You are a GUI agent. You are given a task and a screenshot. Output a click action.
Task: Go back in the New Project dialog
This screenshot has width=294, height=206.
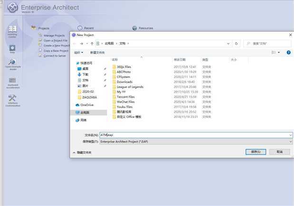click(x=75, y=44)
